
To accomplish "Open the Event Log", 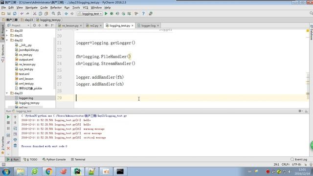I will [x=299, y=159].
